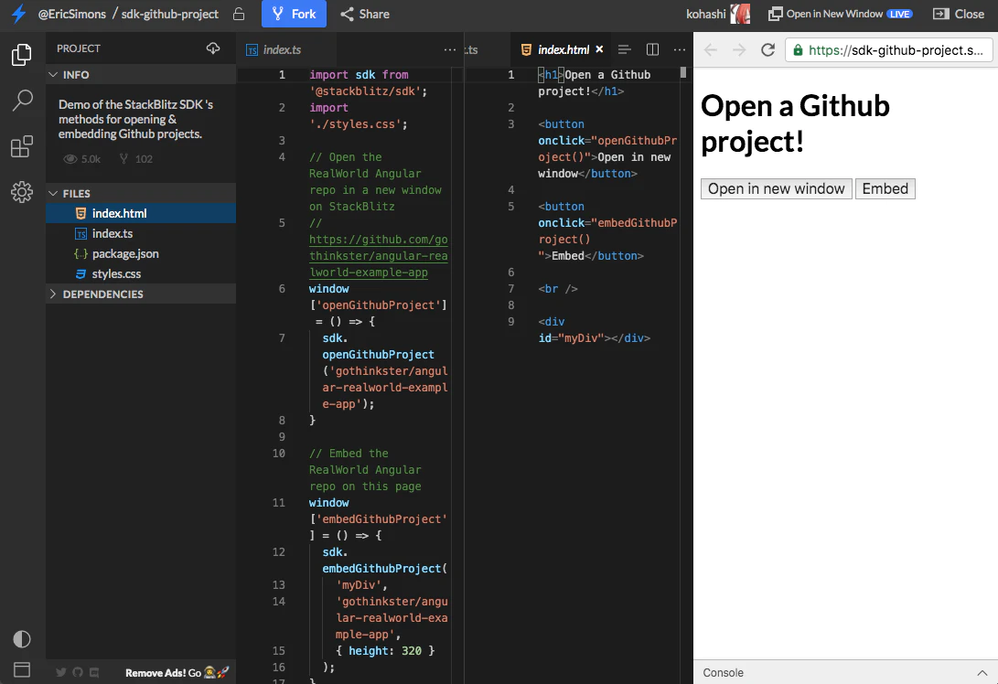
Task: Click the padlock icon beside project name
Action: tap(239, 14)
